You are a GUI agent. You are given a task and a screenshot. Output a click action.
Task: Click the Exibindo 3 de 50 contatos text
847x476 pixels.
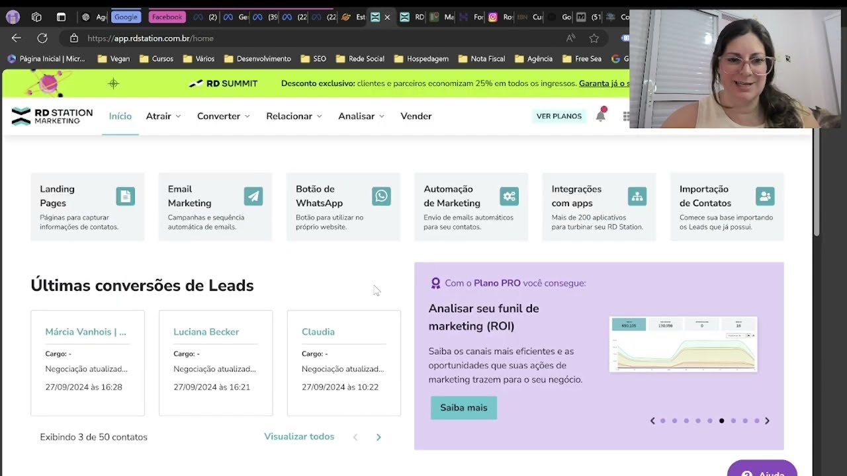point(93,437)
